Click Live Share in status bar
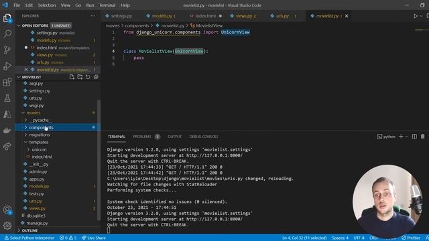 [94, 238]
